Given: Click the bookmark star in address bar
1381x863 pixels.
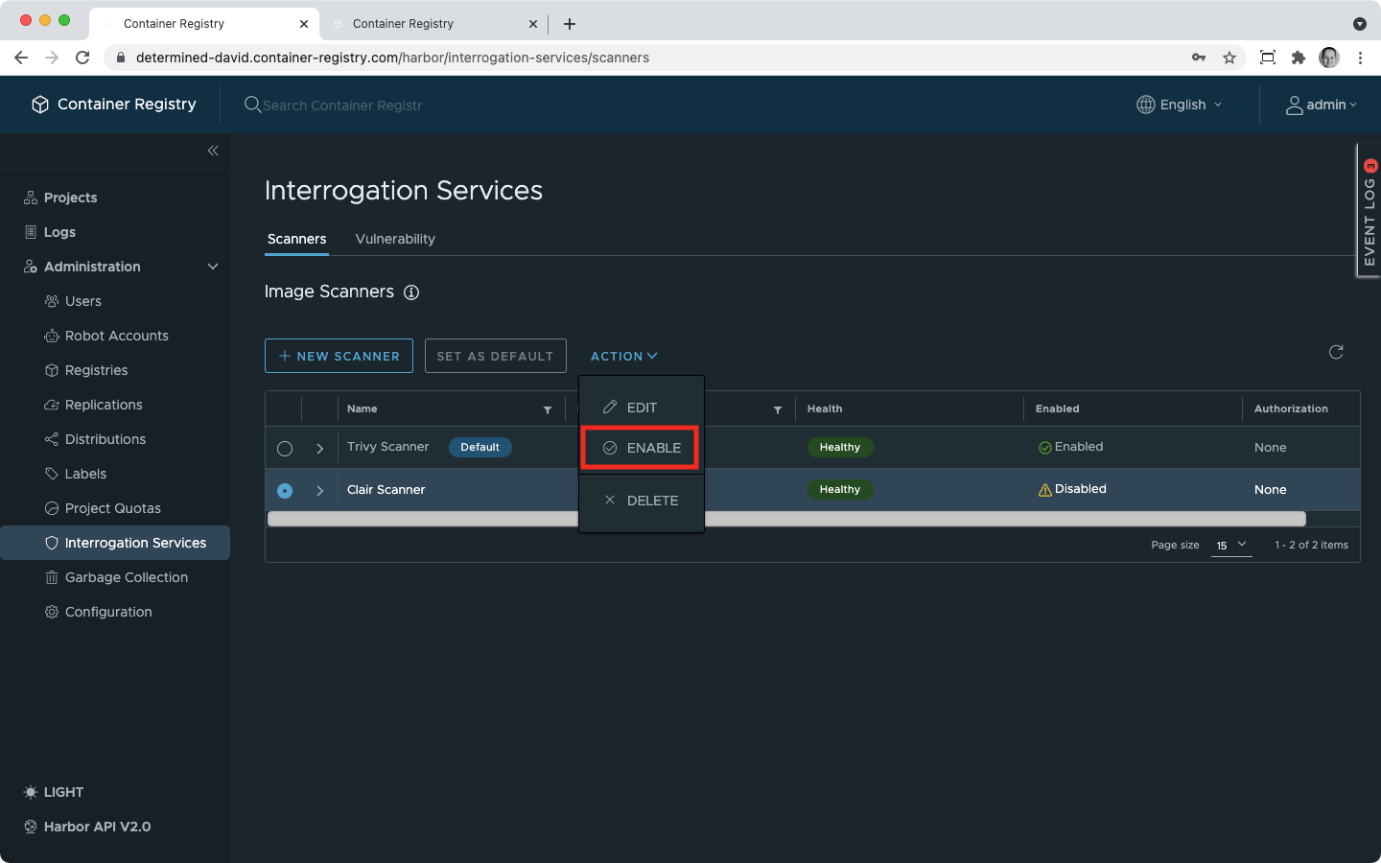Looking at the screenshot, I should (x=1229, y=58).
